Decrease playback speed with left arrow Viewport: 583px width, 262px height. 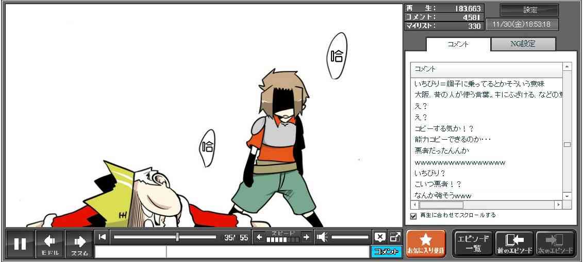(260, 237)
